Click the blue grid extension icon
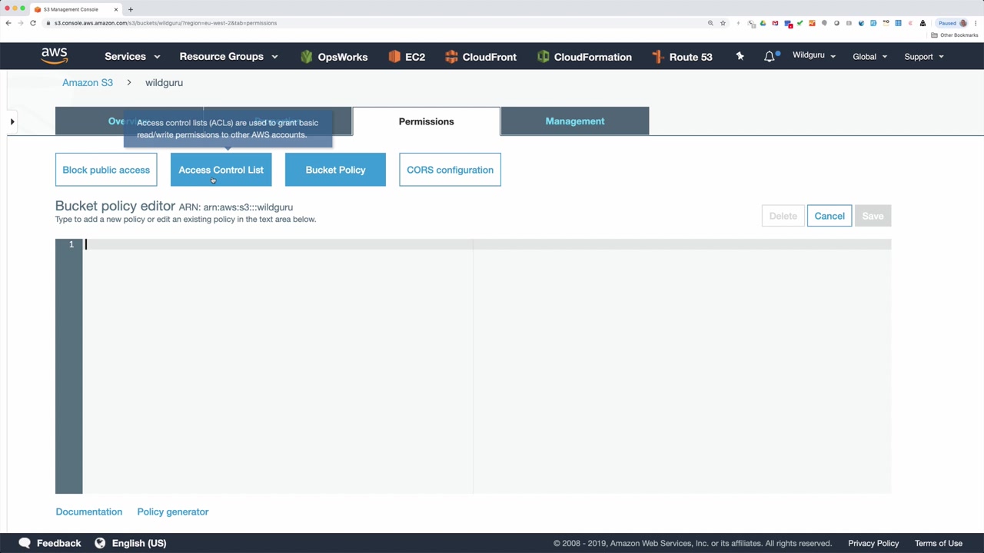 coord(898,23)
